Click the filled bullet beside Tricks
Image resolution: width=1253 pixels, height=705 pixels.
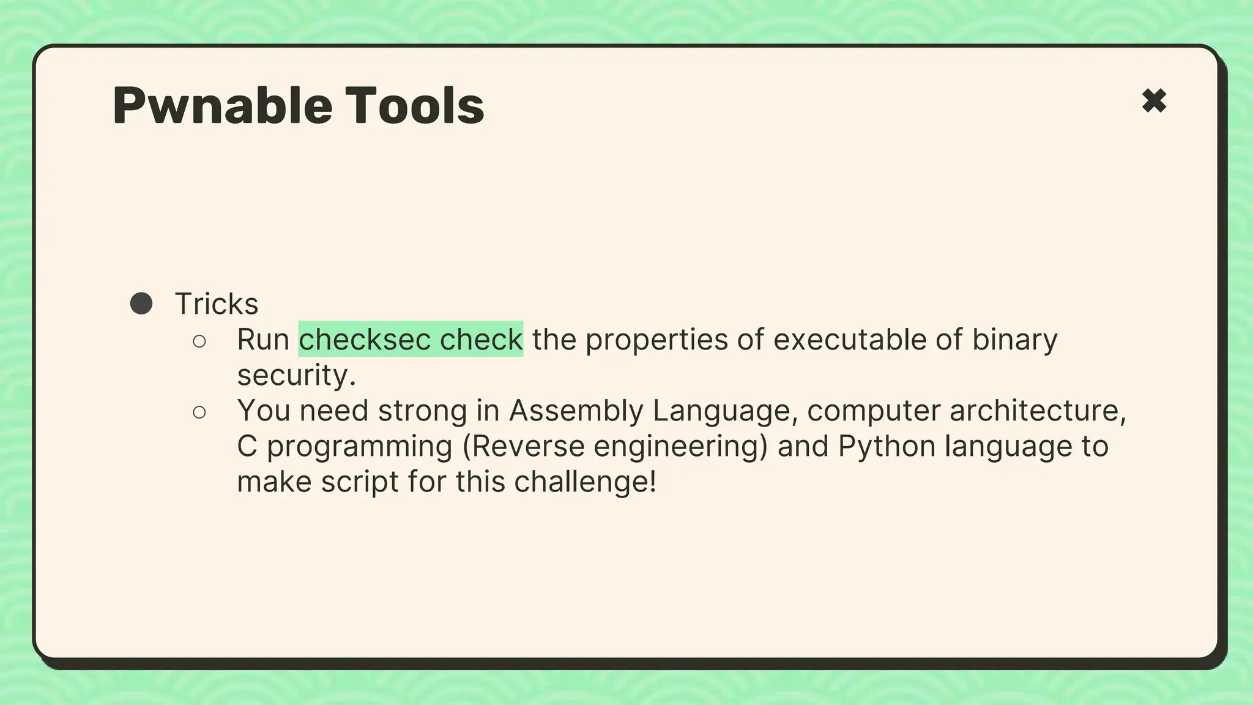[141, 304]
